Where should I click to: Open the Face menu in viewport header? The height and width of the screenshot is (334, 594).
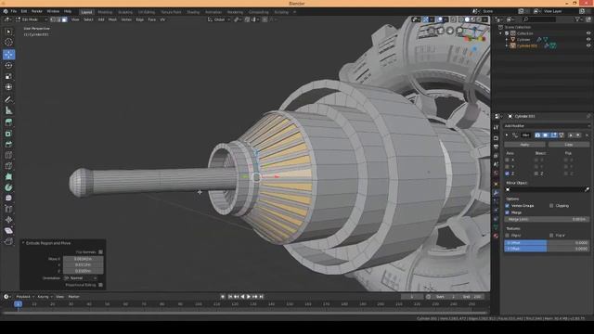point(152,19)
